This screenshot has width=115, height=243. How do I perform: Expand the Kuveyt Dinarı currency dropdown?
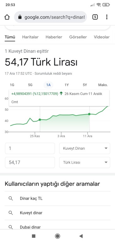(85, 148)
